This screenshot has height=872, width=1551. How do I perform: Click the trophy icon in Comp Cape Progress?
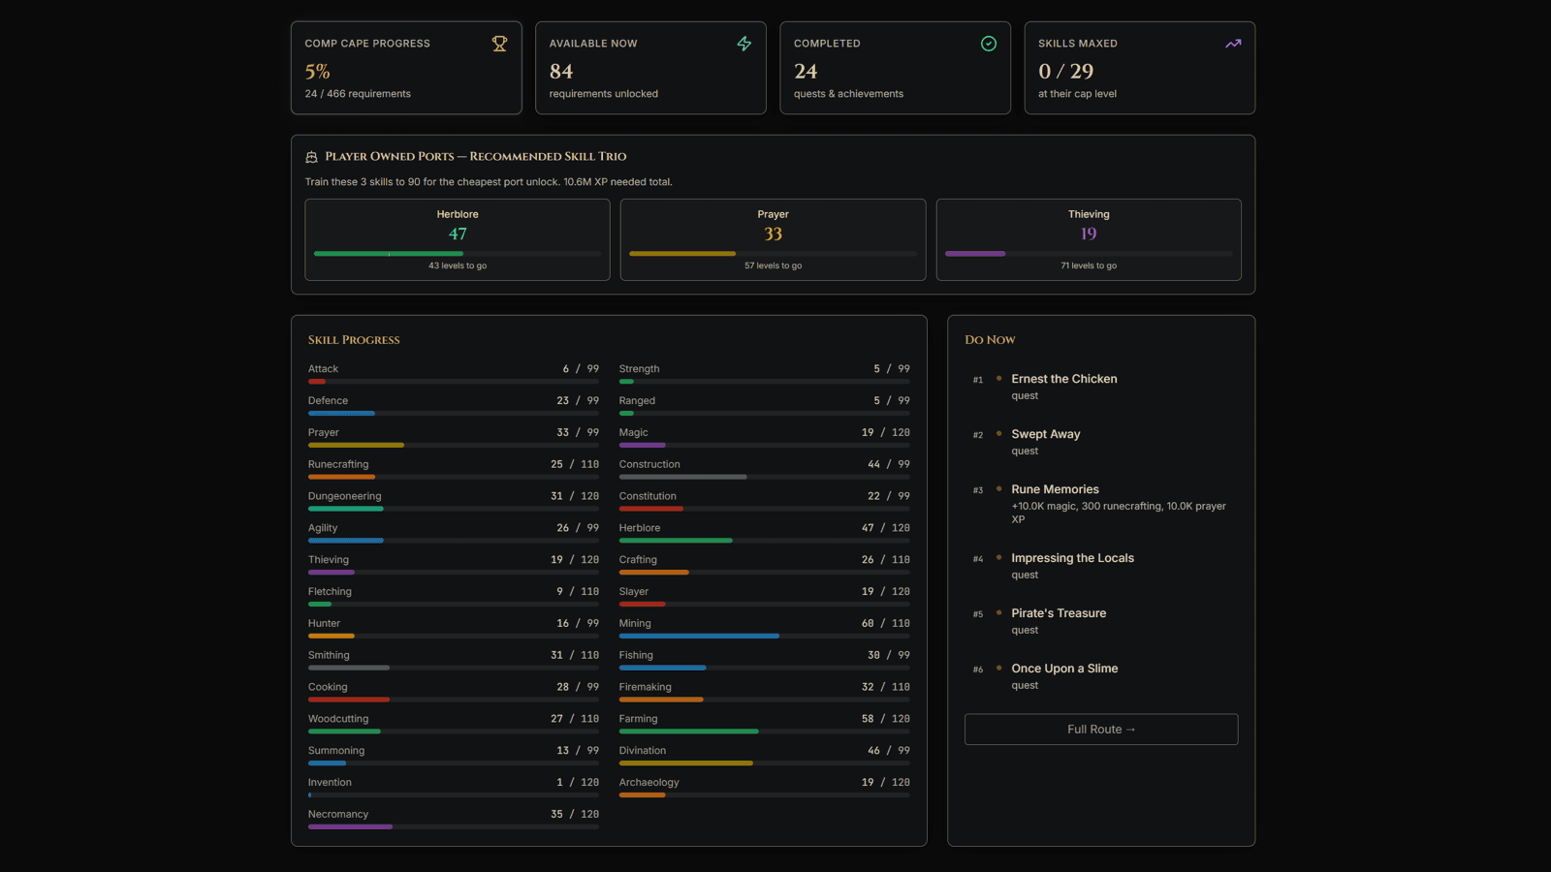coord(499,44)
